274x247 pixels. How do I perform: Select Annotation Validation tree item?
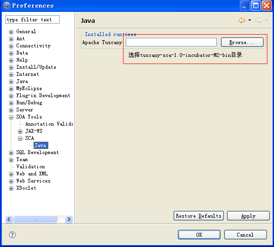tap(49, 124)
